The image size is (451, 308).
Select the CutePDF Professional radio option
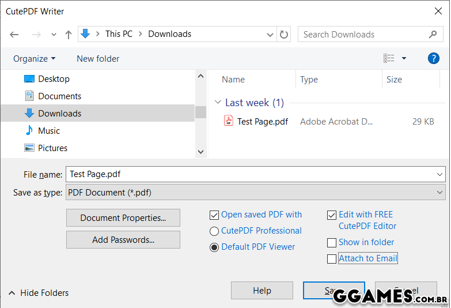point(214,231)
